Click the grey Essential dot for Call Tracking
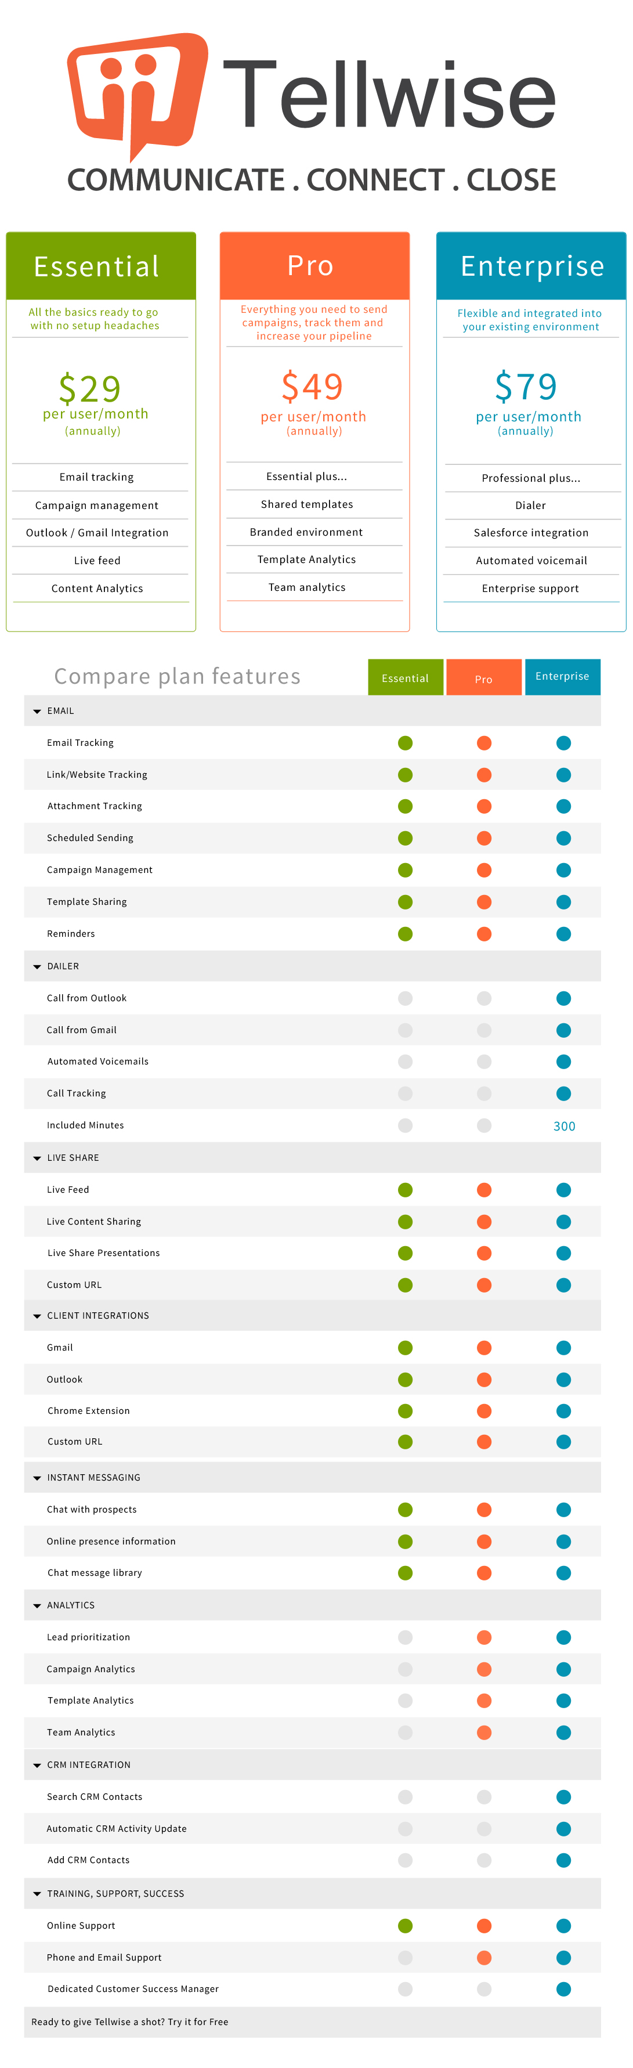 pyautogui.click(x=405, y=1093)
